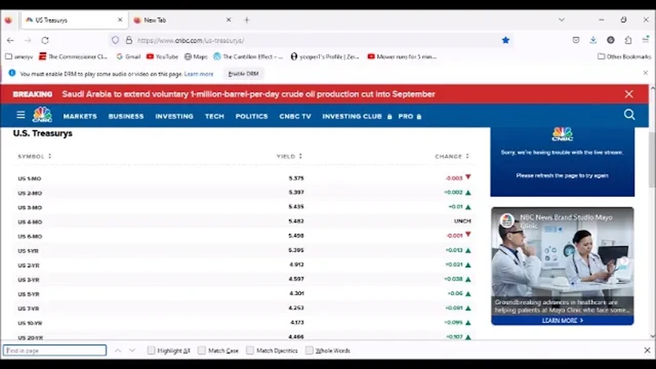Image resolution: width=656 pixels, height=369 pixels.
Task: Click the Enable DRM button
Action: [x=243, y=74]
